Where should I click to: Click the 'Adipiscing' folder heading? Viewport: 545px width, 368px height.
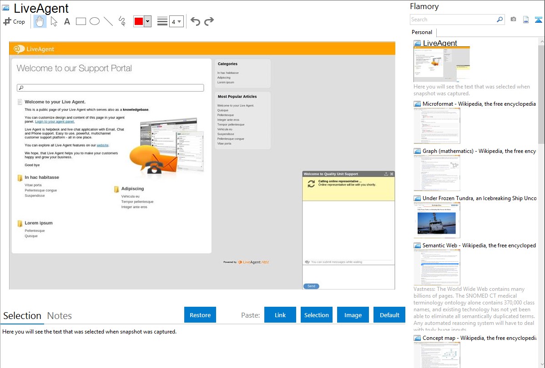point(132,189)
